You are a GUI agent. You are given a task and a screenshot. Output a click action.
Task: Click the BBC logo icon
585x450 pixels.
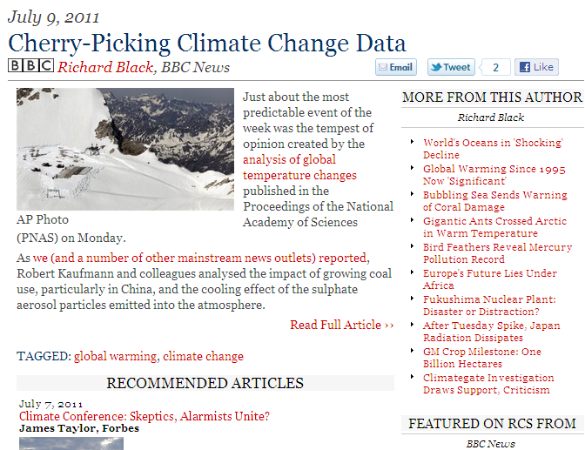point(31,65)
